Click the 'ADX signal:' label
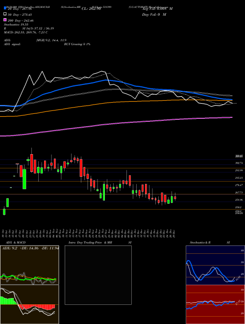 point(12,44)
